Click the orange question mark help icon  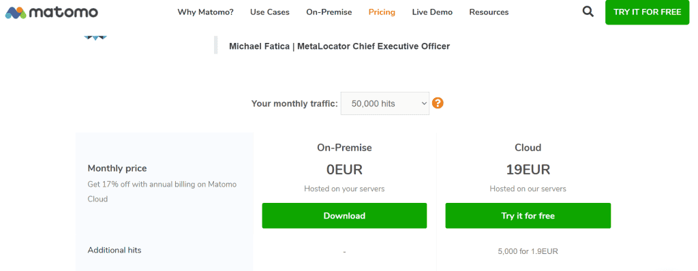pyautogui.click(x=438, y=103)
